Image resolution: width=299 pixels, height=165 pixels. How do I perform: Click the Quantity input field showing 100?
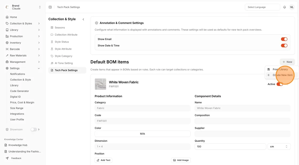coord(230,147)
